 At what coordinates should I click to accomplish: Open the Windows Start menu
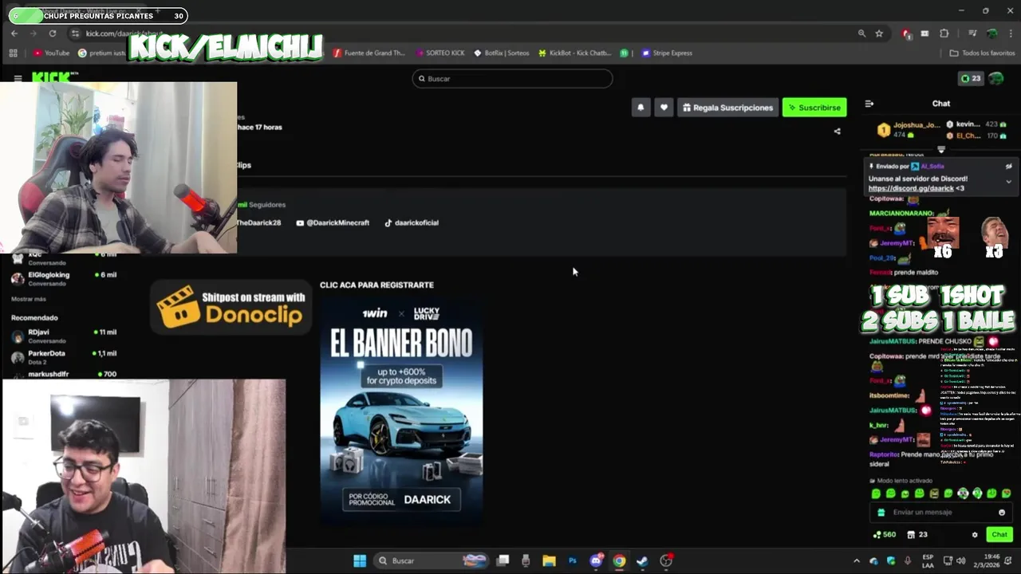pyautogui.click(x=360, y=560)
